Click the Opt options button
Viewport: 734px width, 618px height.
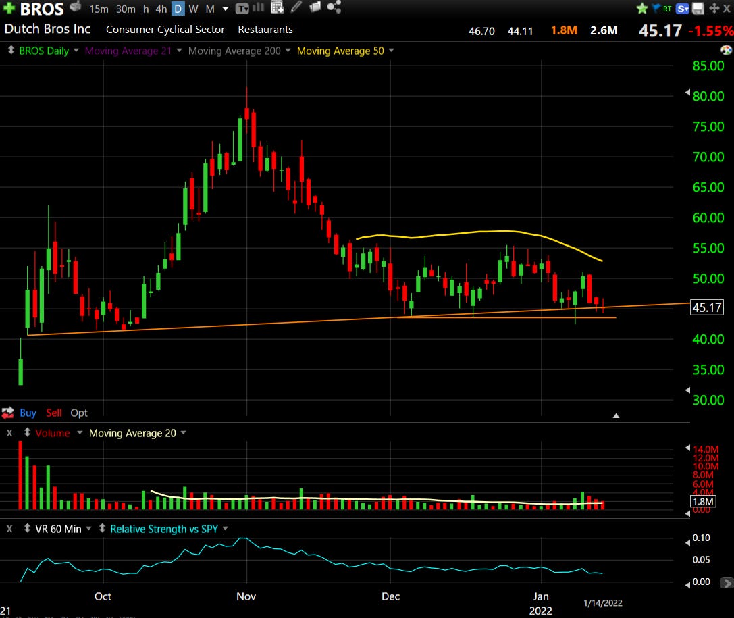pos(79,413)
